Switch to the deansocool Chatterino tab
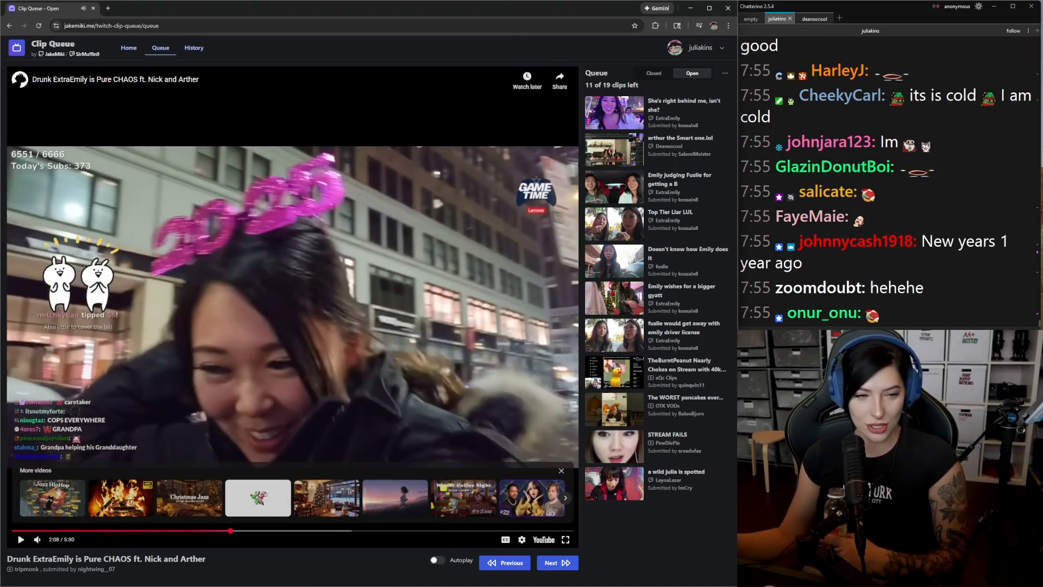The image size is (1043, 587). 814,18
